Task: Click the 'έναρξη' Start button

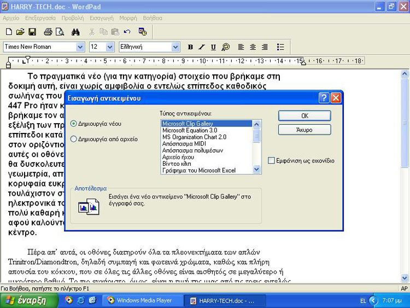Action: click(29, 300)
